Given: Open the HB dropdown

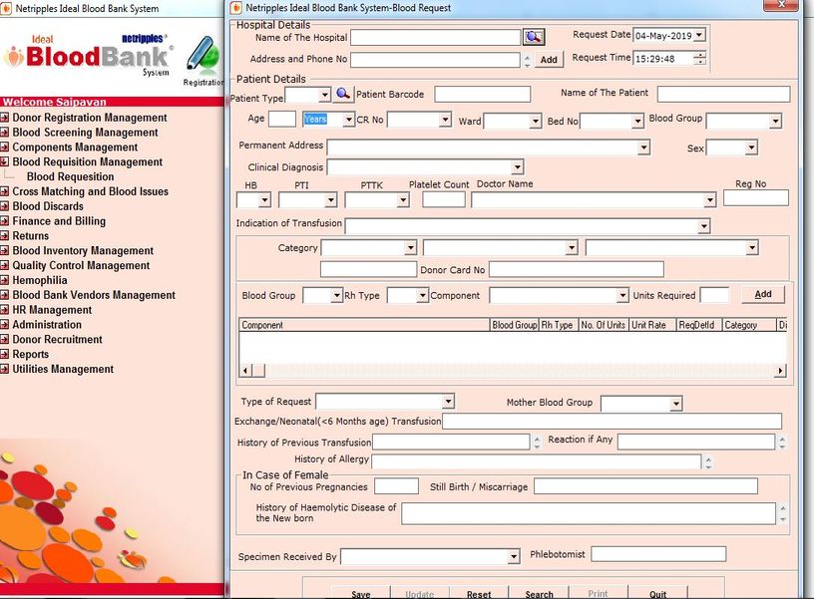Looking at the screenshot, I should (x=264, y=199).
